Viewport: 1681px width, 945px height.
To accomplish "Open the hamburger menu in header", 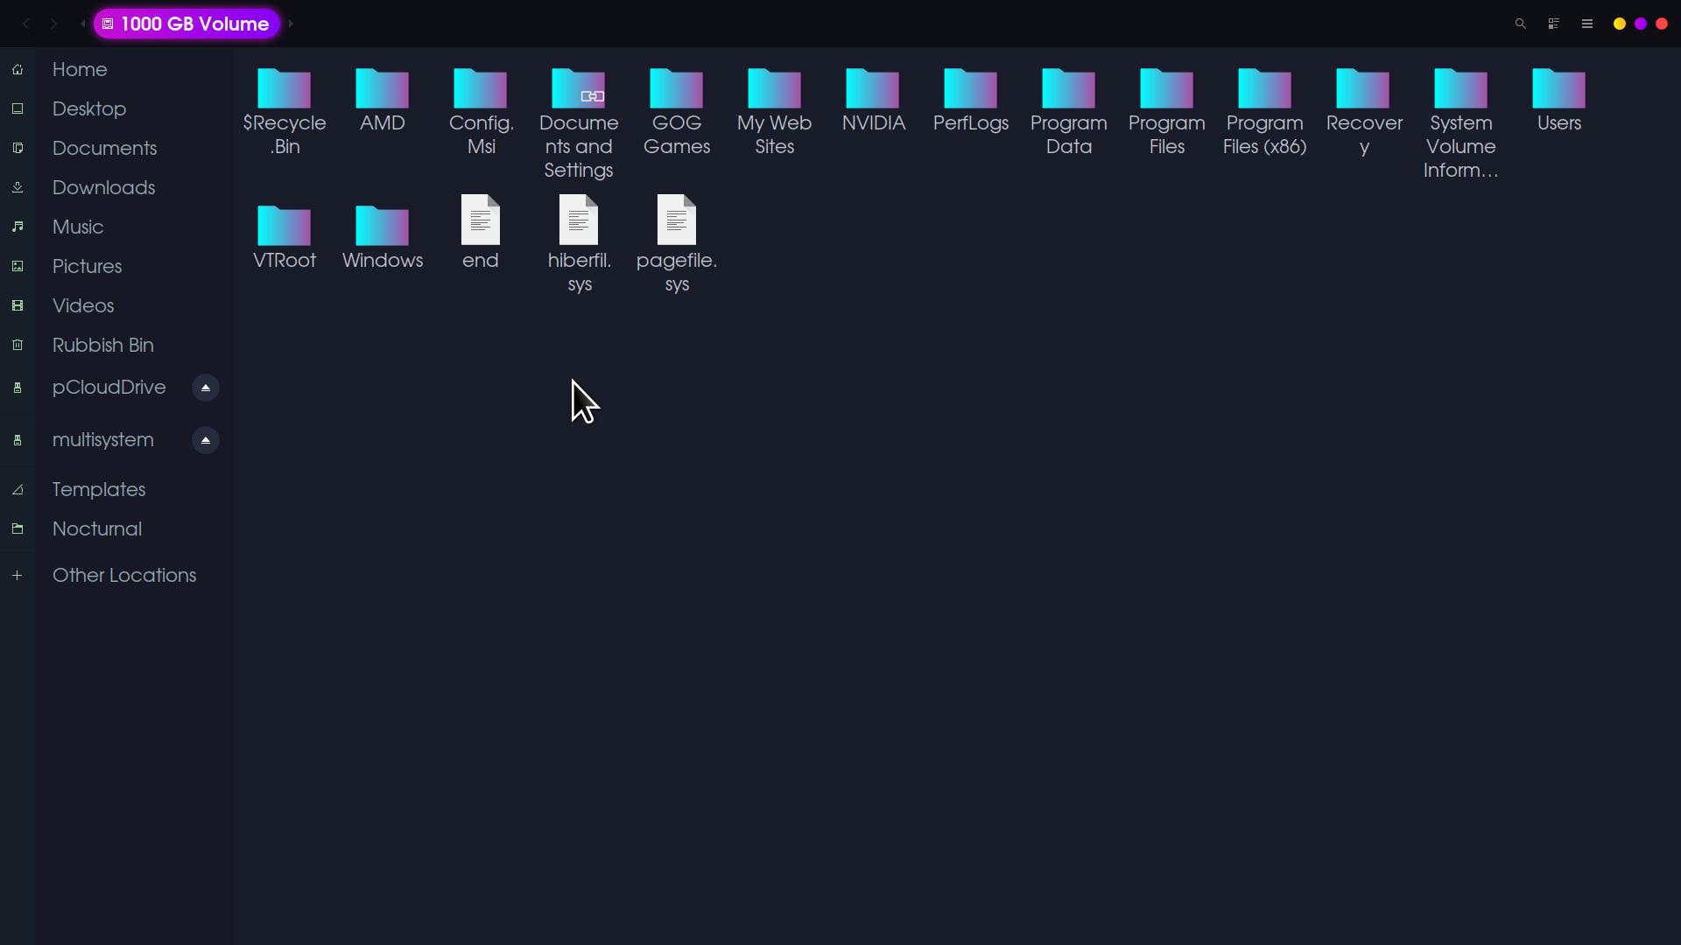I will coord(1587,24).
